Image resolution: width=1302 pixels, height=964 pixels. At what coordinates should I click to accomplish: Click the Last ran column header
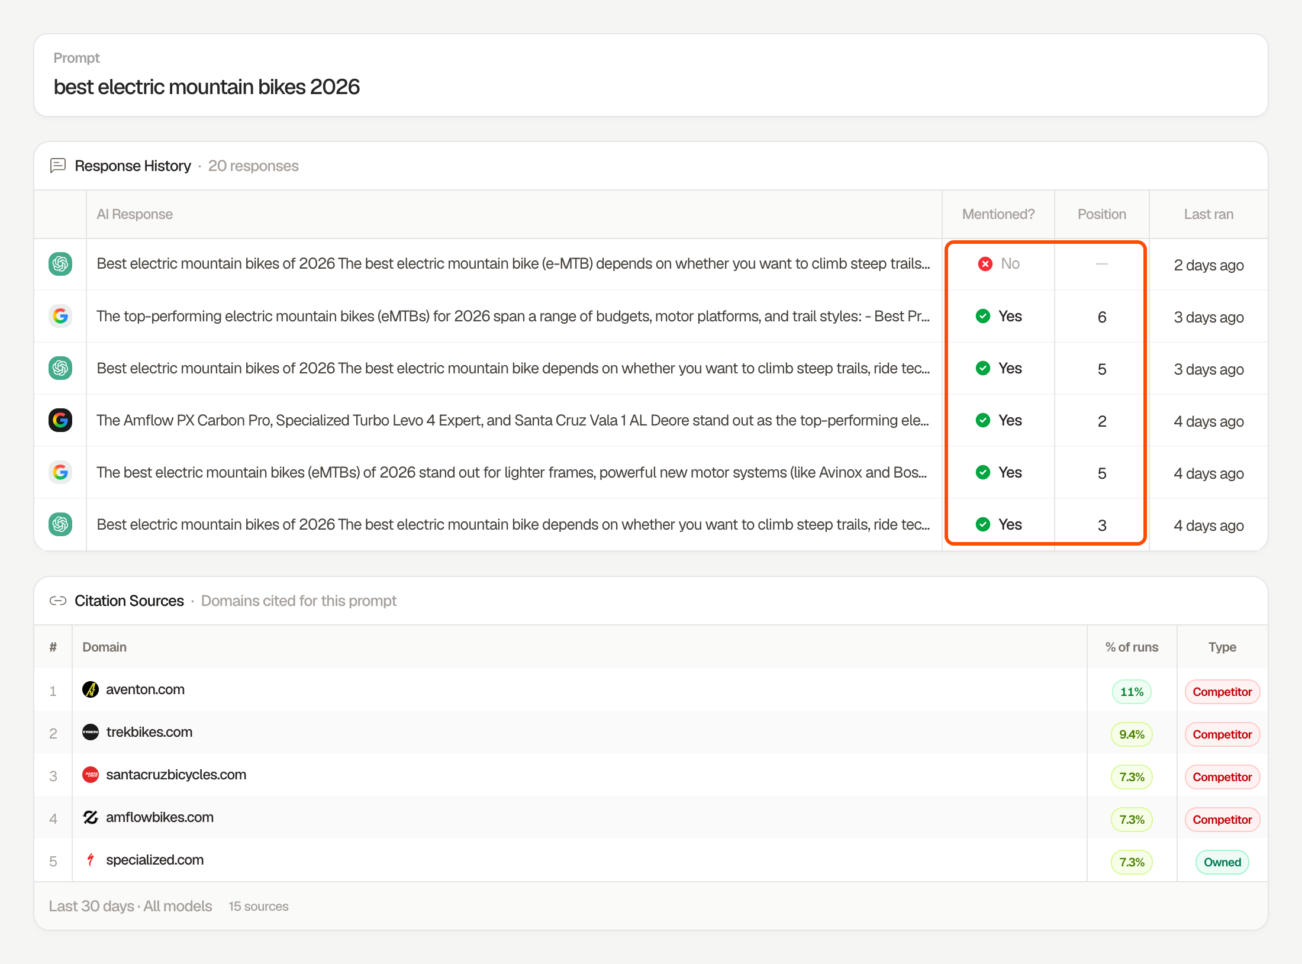(1208, 214)
